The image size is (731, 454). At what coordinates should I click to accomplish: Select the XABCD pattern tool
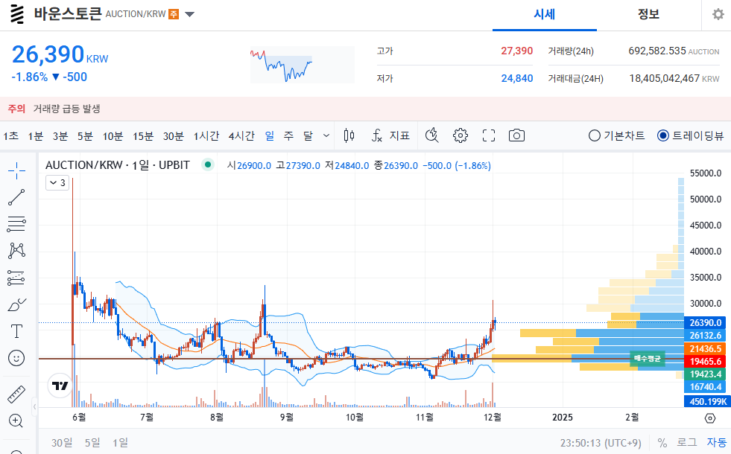[x=16, y=251]
